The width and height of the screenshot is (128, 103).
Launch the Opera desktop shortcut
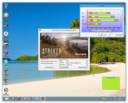tap(6, 53)
